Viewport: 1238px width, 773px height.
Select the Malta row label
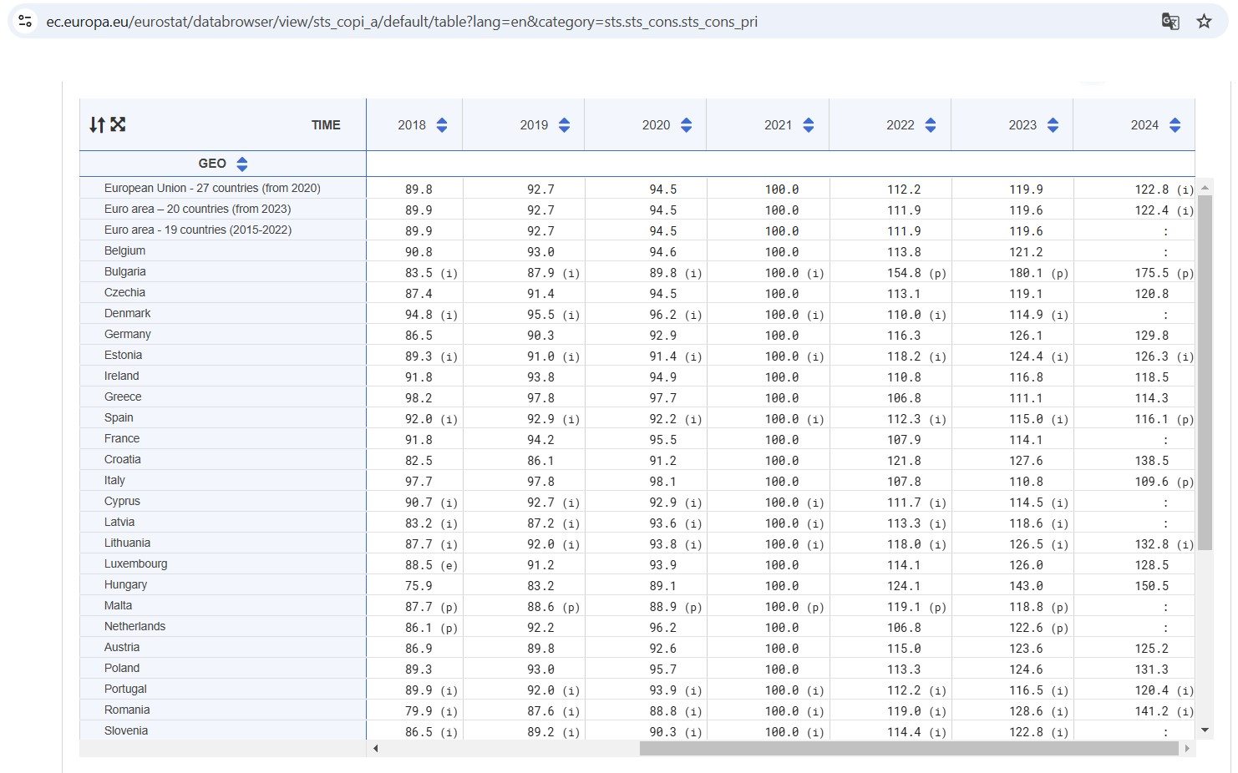point(118,606)
